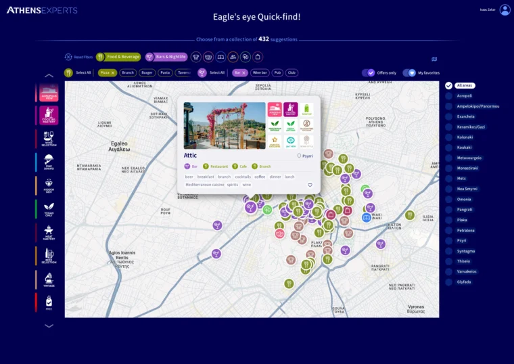Select the Plaka area option
514x364 pixels.
click(x=448, y=220)
